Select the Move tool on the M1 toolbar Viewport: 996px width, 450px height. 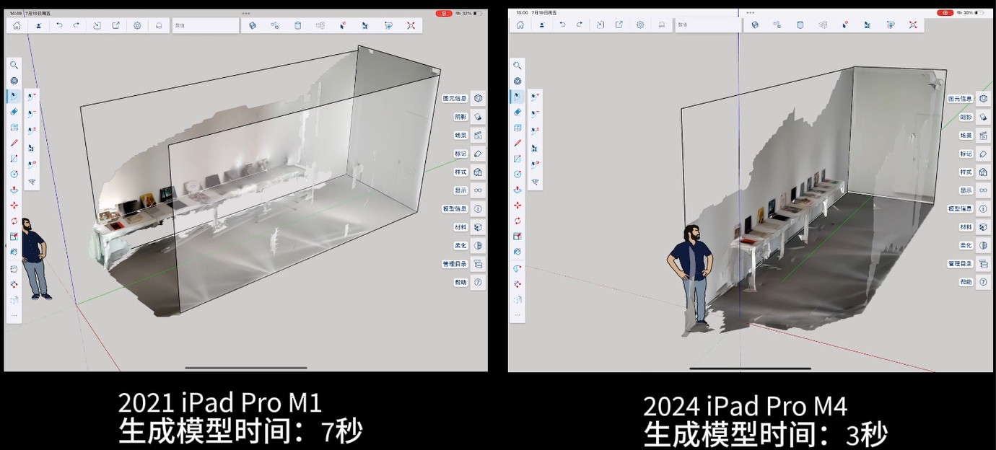(14, 205)
